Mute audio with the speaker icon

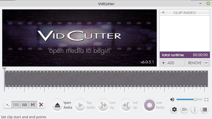coord(172,100)
